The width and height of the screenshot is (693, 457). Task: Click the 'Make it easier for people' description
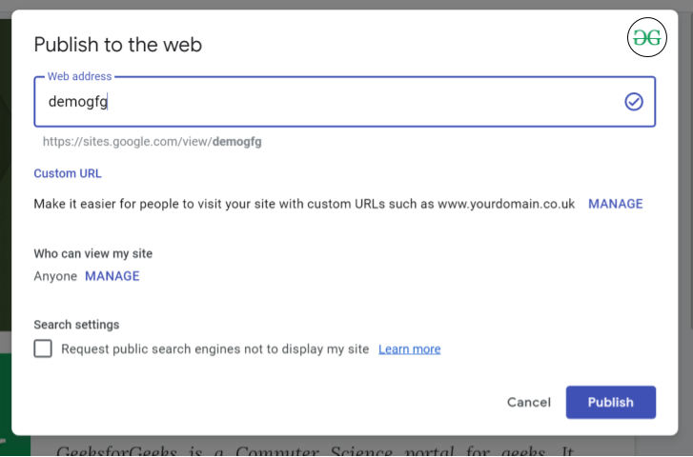[304, 204]
